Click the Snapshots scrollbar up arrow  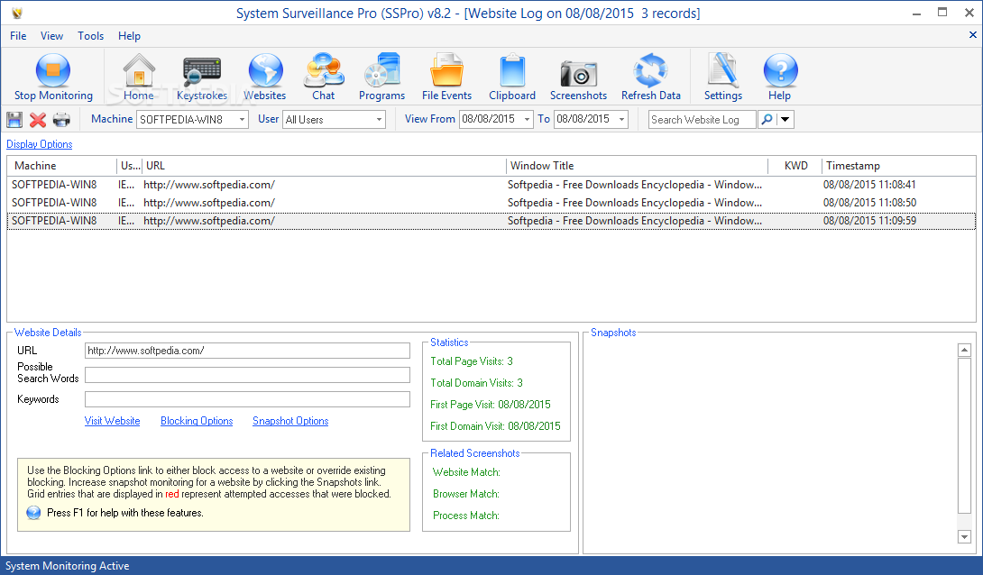(964, 350)
